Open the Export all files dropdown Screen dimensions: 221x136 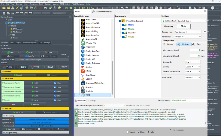(x=192, y=21)
